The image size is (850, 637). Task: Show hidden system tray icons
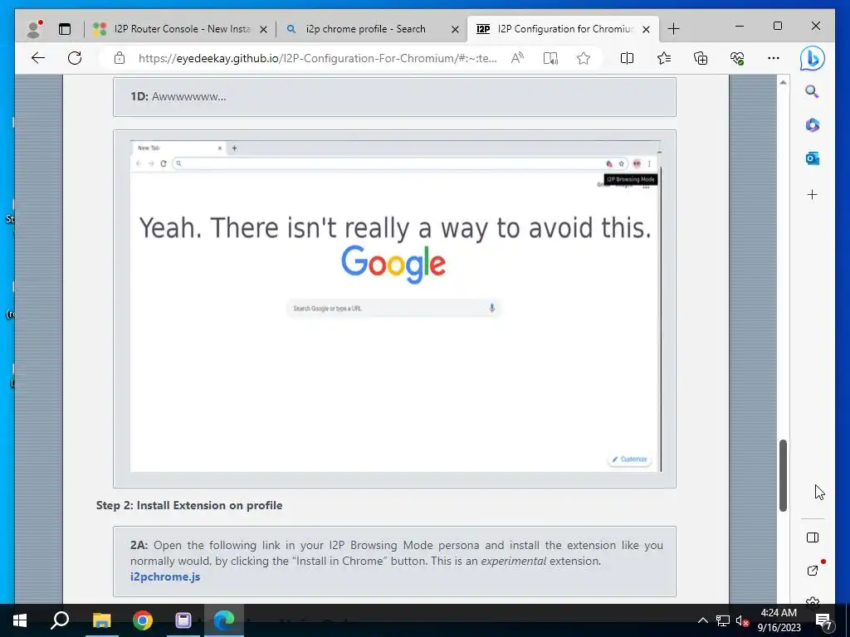point(702,620)
